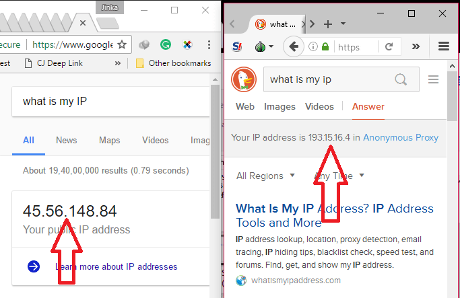Open the CJ Deep Link bookmark
This screenshot has width=460, height=298.
point(54,63)
